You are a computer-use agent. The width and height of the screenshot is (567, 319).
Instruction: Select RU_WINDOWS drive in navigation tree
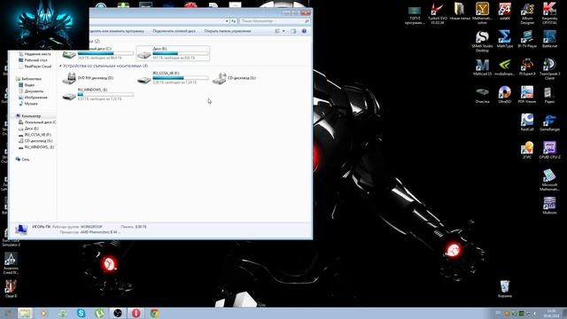(x=36, y=147)
